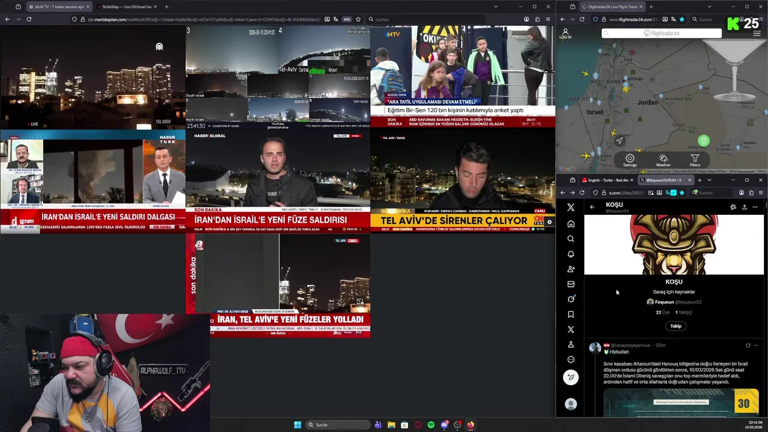Open more options on the Hizbullah post
Viewport: 768px width, 432px height.
[x=756, y=346]
